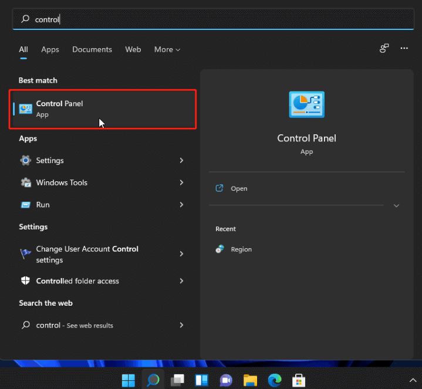Viewport: 422px width, 389px height.
Task: Switch to the Apps filter tab
Action: coord(50,49)
